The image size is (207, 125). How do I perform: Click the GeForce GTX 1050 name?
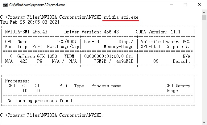click(37, 56)
